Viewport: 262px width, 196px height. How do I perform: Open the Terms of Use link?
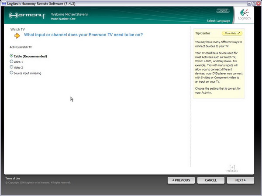click(13, 179)
